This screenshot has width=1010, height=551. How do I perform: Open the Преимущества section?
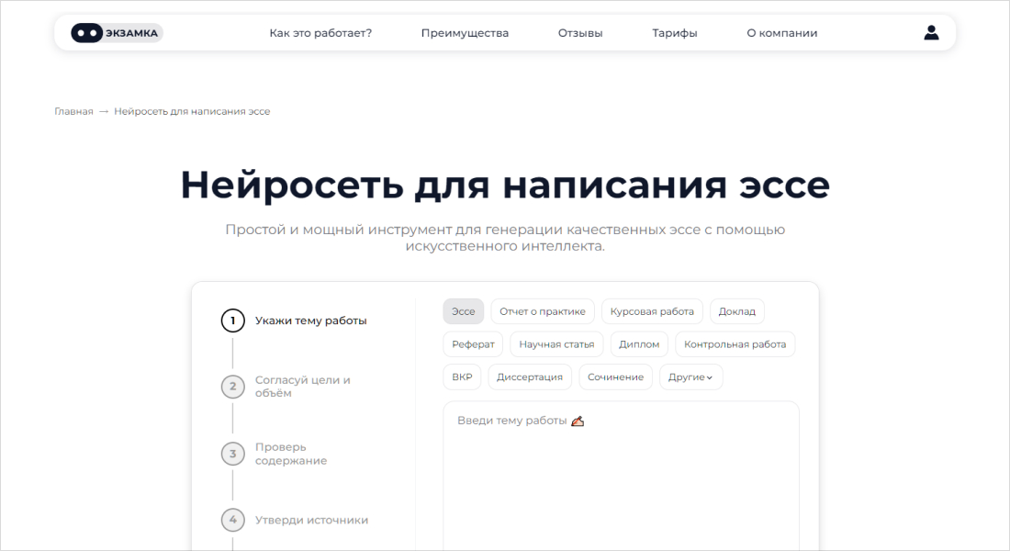coord(465,33)
